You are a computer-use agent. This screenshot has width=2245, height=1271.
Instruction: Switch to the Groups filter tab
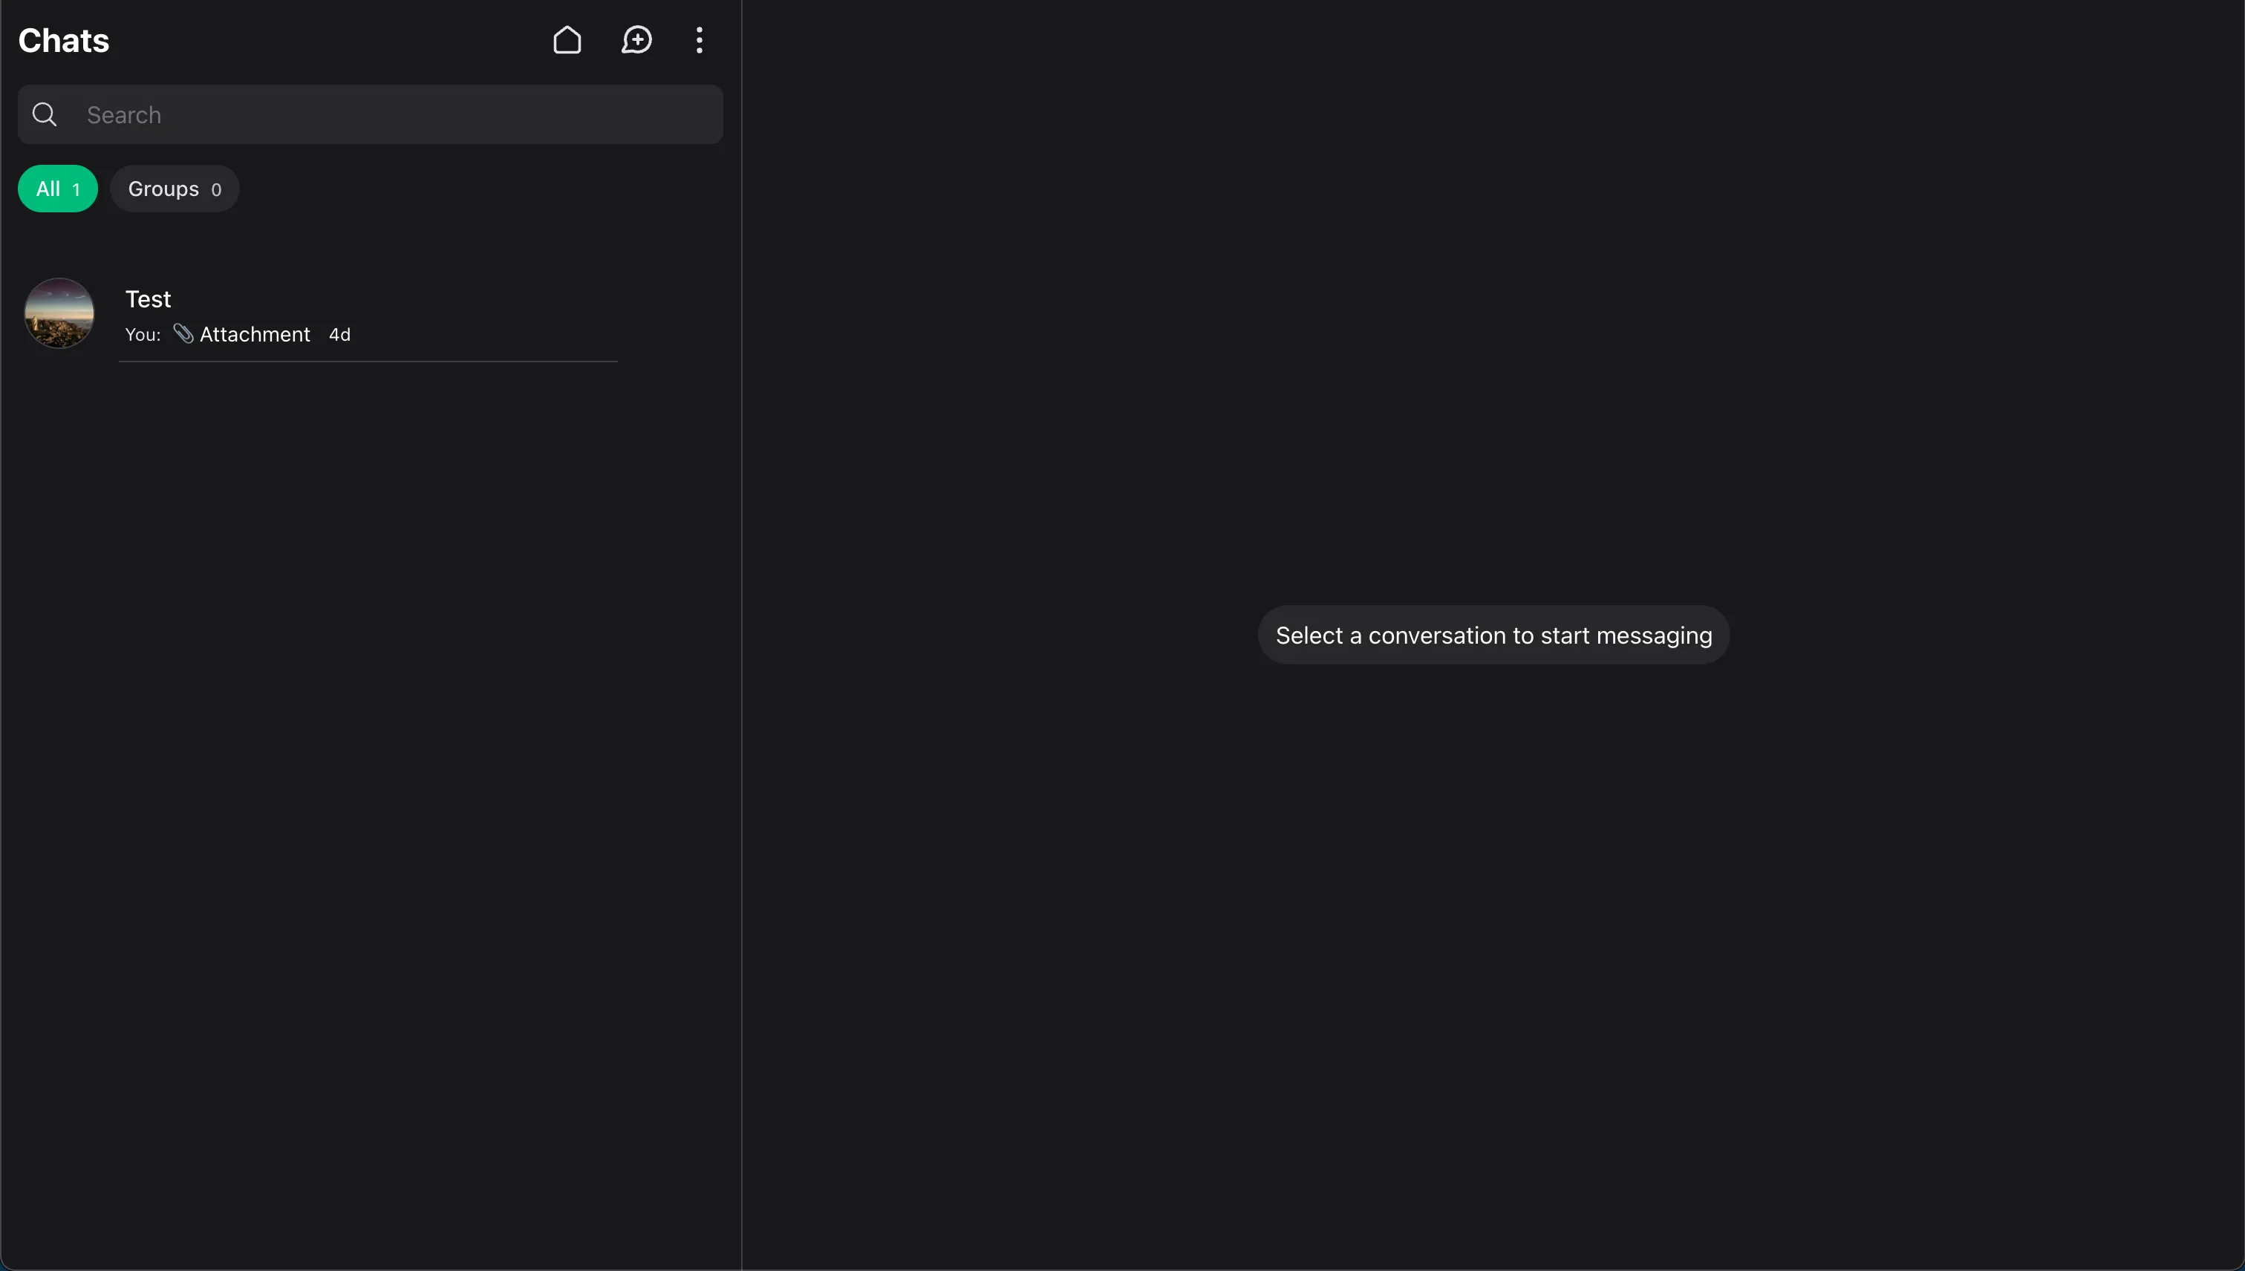(x=175, y=189)
